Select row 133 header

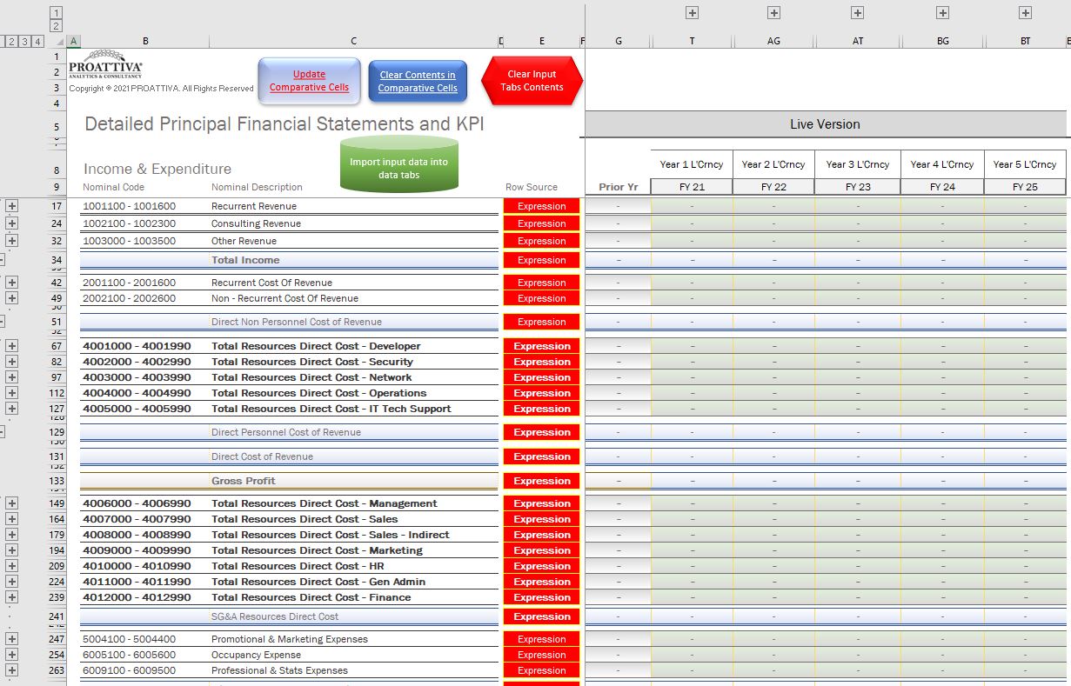click(x=57, y=481)
